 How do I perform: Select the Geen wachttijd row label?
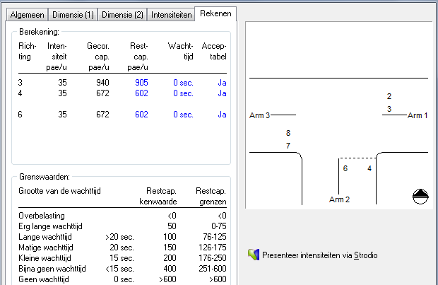coord(44,279)
